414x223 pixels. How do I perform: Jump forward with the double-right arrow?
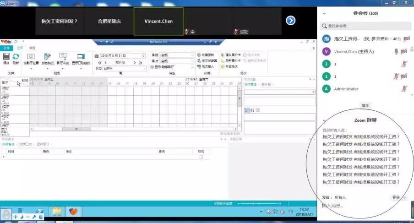[x=141, y=63]
